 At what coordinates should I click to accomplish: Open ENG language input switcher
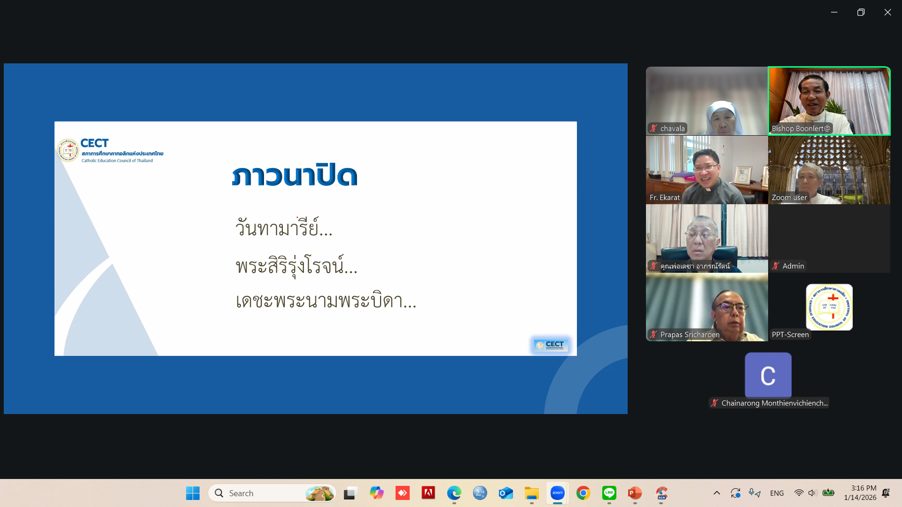tap(777, 493)
